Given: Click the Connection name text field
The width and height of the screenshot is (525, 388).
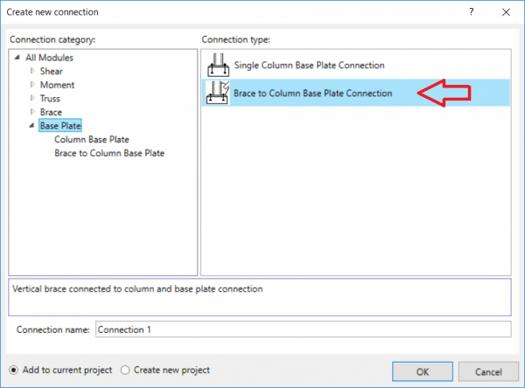Looking at the screenshot, I should [302, 329].
